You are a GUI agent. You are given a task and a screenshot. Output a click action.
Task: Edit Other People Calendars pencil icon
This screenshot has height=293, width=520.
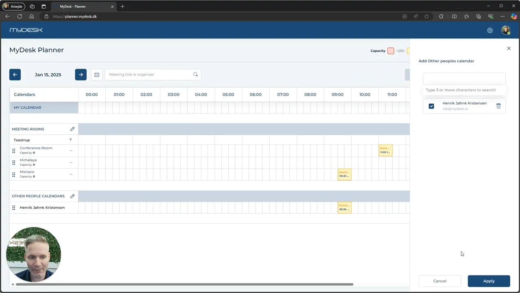(x=72, y=196)
